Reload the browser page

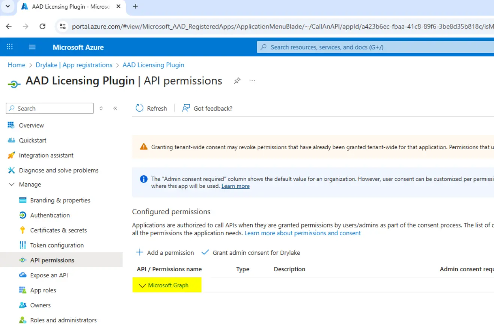[x=42, y=26]
